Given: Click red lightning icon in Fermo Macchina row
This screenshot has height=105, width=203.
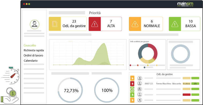Looking at the screenshot, I should coord(132,84).
